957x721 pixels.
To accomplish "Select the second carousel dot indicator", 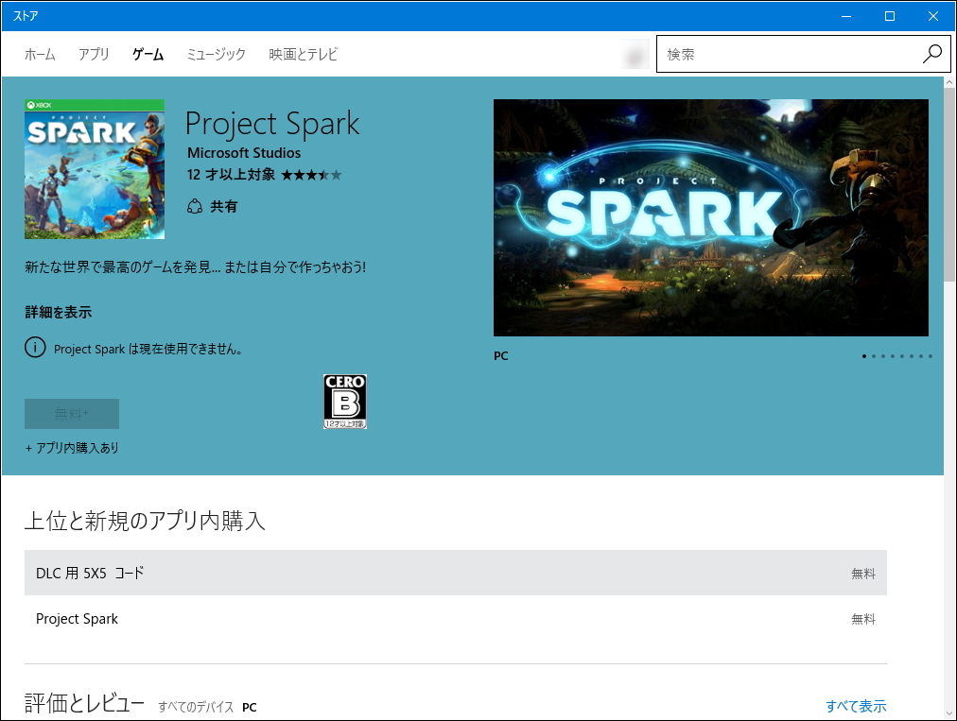I will pos(874,356).
